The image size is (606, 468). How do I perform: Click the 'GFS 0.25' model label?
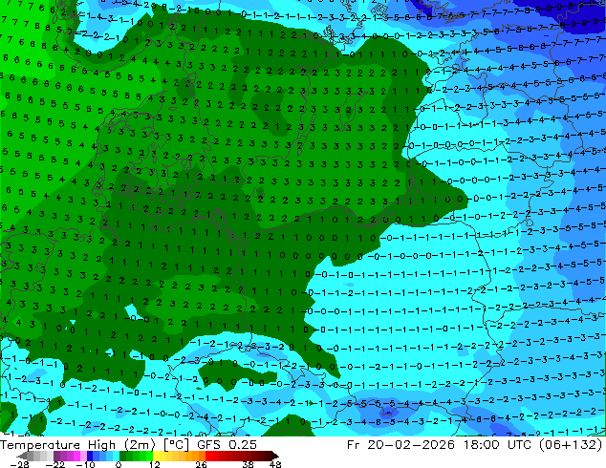pyautogui.click(x=227, y=445)
